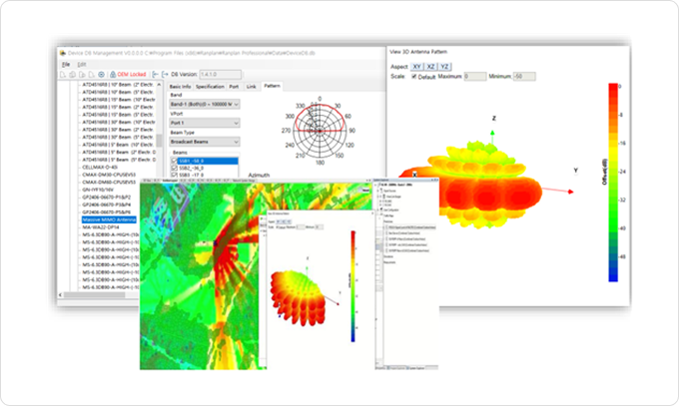Image resolution: width=679 pixels, height=406 pixels.
Task: Open the File menu
Action: (66, 64)
